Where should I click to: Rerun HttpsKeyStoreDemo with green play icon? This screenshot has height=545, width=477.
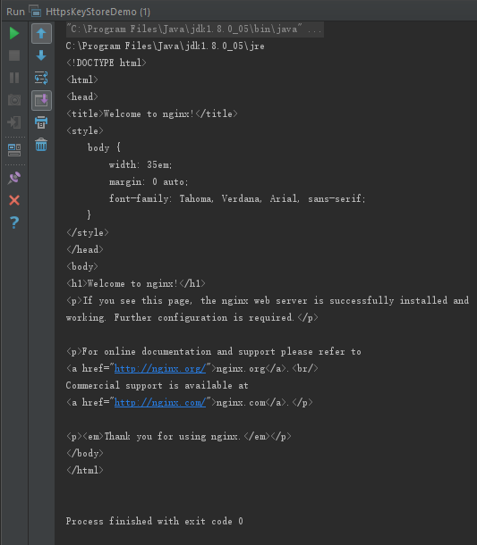point(14,33)
